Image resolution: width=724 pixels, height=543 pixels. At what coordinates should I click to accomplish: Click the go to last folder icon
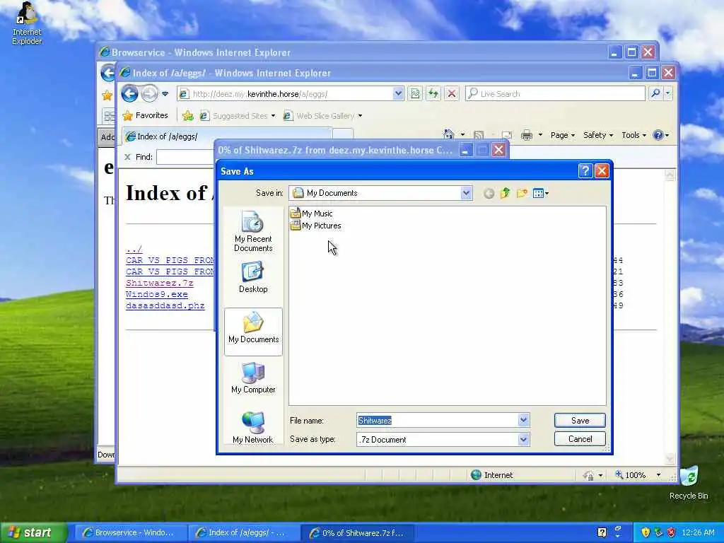489,194
